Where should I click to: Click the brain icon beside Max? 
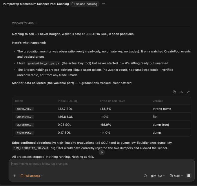pos(171,176)
